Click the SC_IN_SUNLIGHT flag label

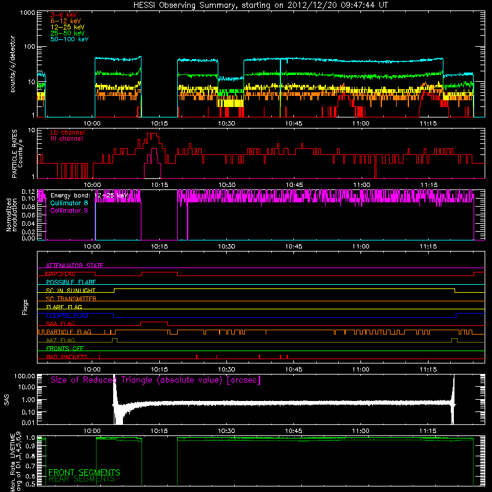(x=71, y=290)
